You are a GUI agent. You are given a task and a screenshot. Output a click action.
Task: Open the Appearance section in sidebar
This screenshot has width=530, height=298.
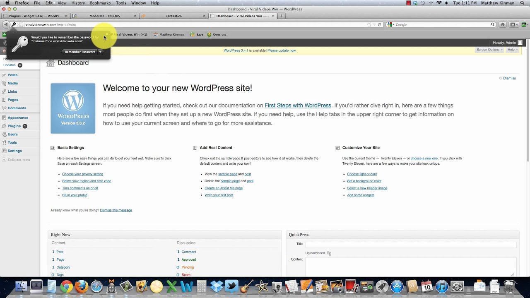coord(18,118)
